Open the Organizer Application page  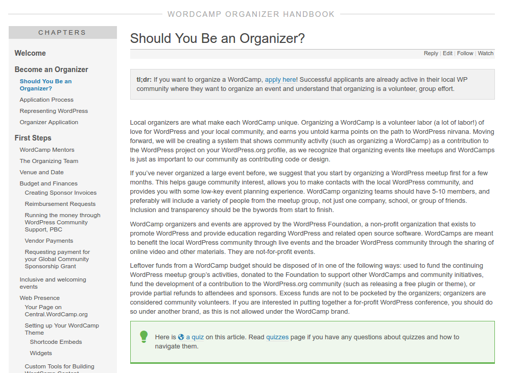point(49,122)
